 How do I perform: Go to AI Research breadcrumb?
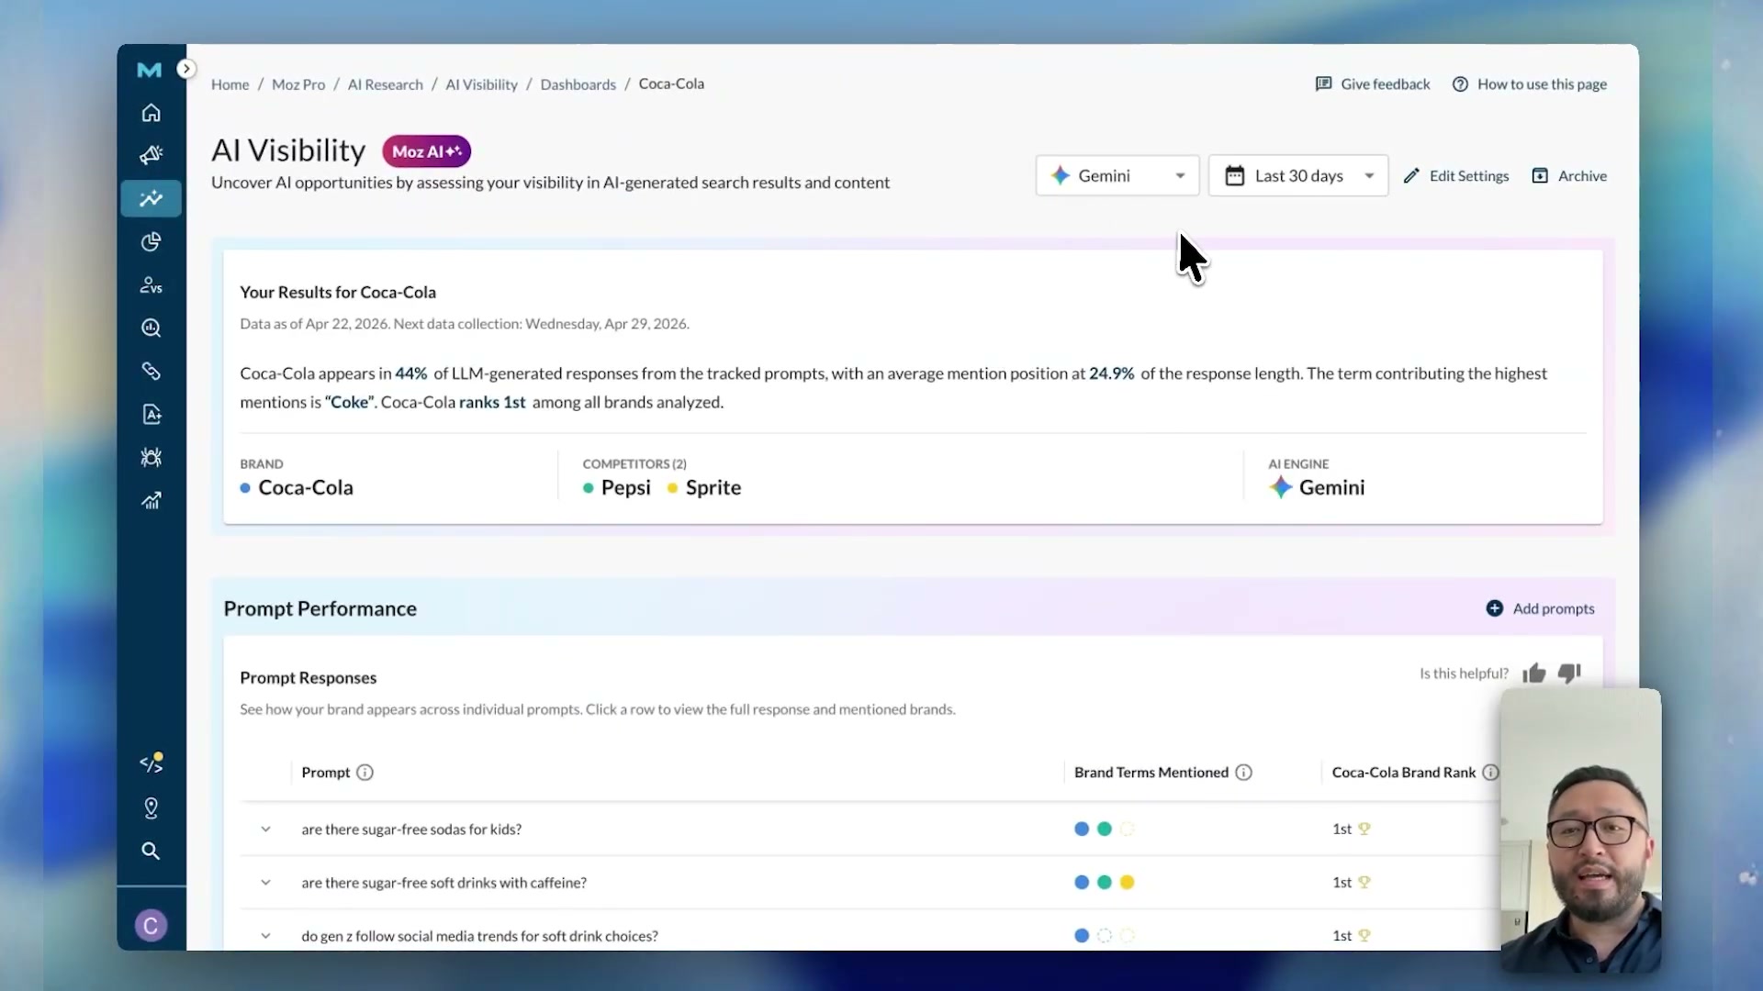tap(386, 84)
